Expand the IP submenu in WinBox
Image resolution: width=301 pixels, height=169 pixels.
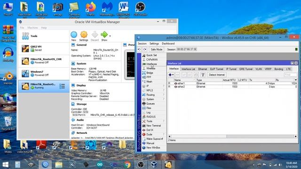coord(164,86)
